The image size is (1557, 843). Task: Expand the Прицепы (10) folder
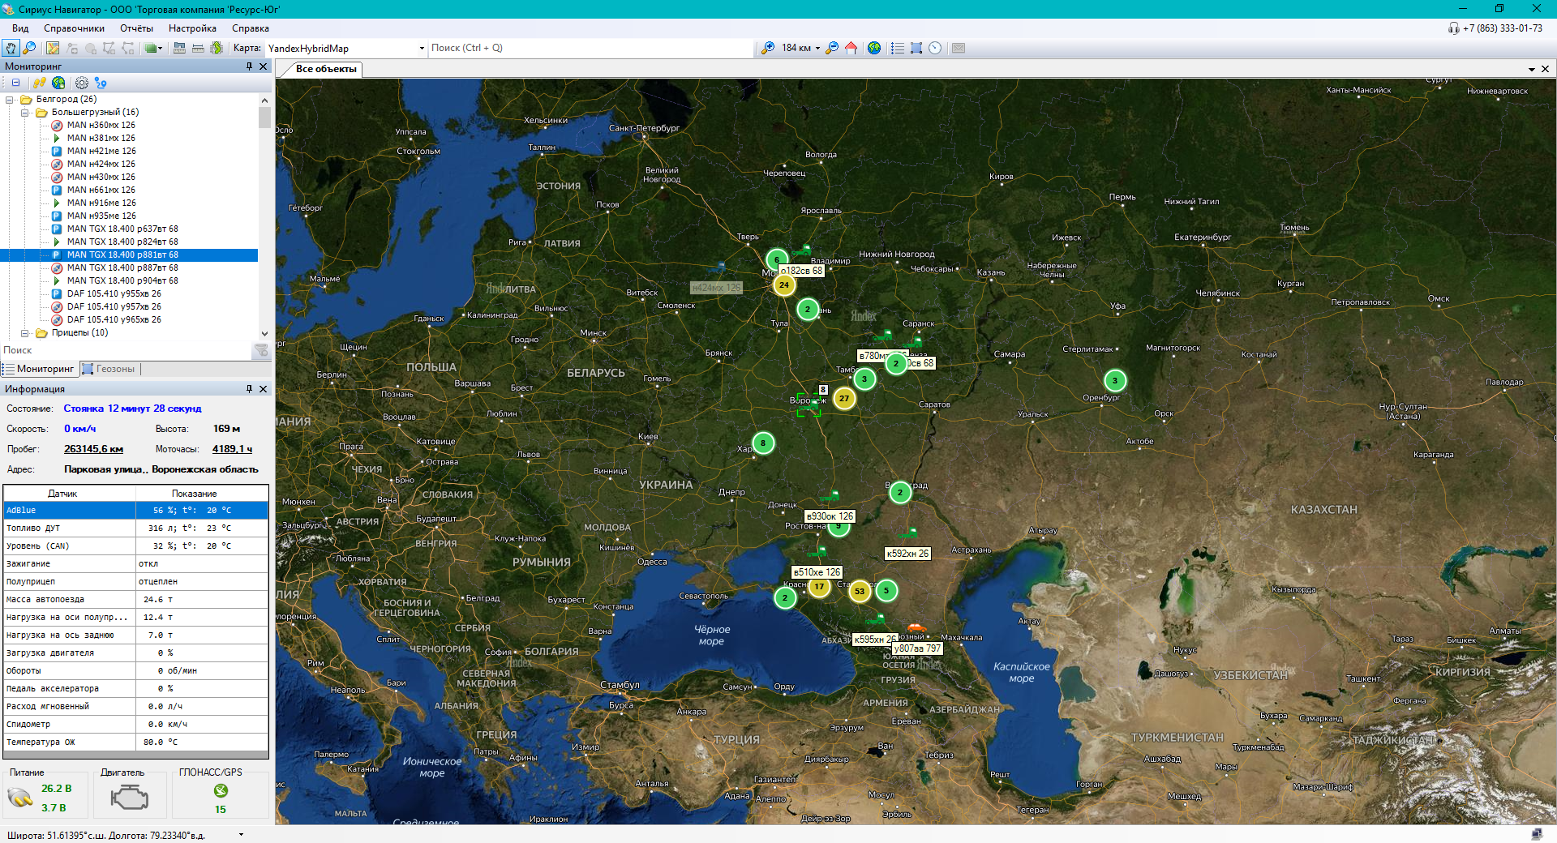click(25, 333)
